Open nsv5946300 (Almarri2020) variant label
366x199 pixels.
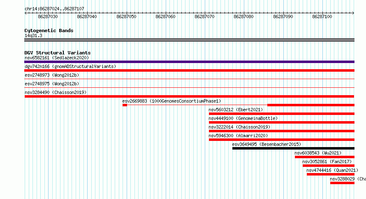coord(239,136)
